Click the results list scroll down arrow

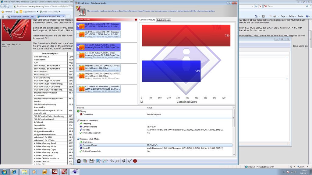pyautogui.click(x=234, y=155)
